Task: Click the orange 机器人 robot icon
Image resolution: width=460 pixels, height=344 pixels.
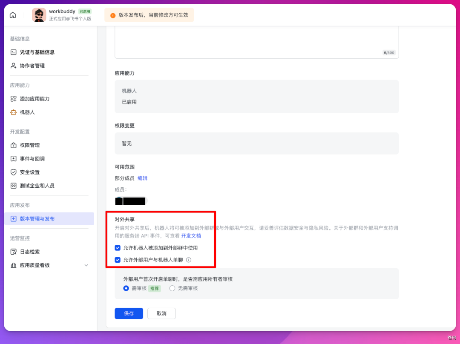Action: click(14, 112)
